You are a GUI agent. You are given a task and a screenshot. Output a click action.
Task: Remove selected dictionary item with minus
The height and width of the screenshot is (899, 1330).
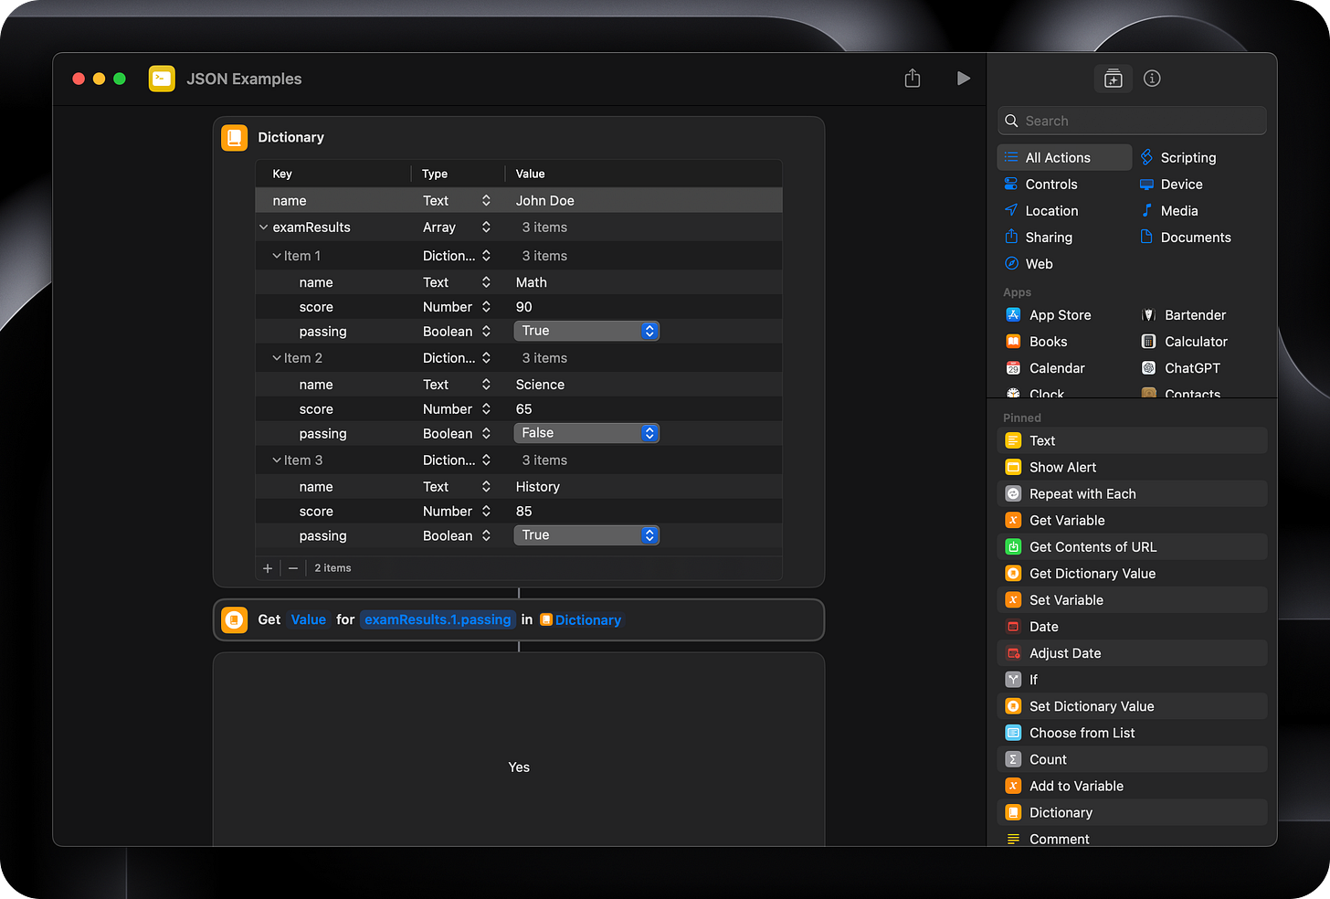[293, 568]
